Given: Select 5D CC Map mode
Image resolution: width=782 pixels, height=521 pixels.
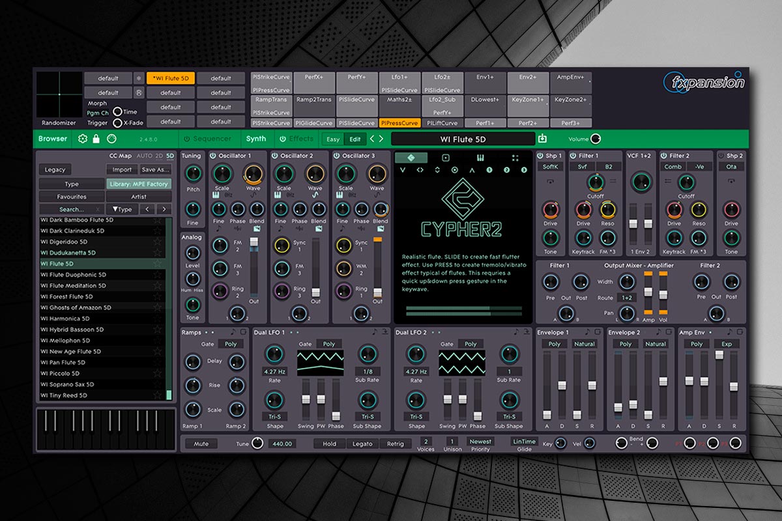Looking at the screenshot, I should [170, 156].
